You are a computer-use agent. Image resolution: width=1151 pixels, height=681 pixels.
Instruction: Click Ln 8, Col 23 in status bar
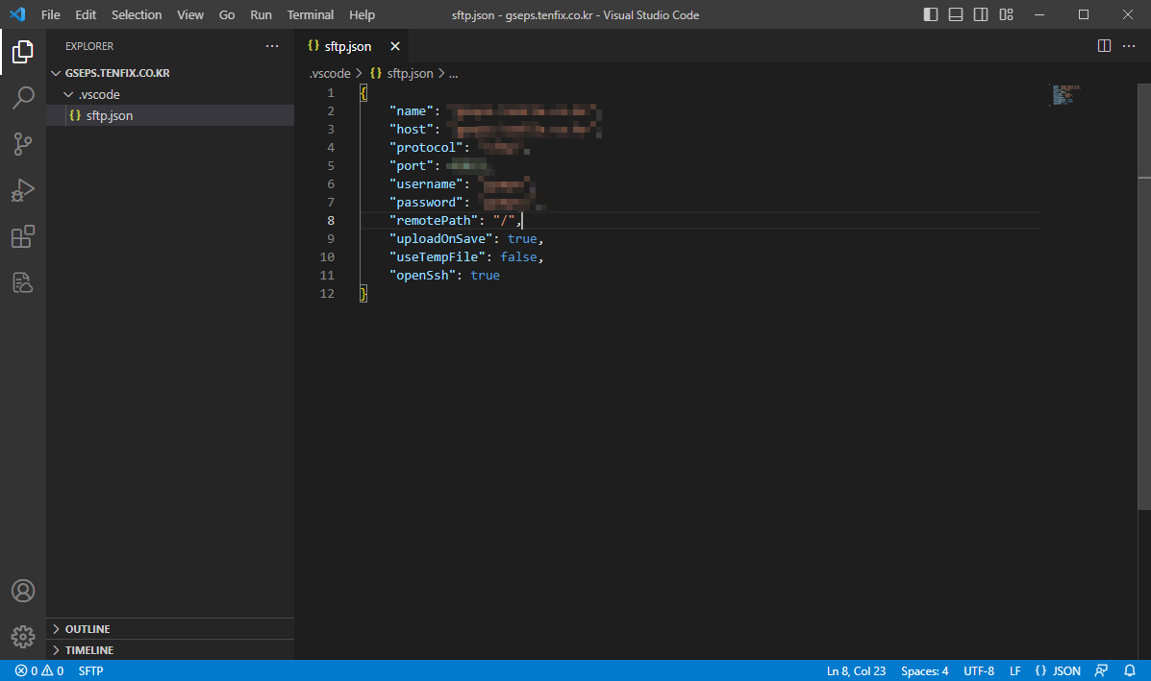856,670
